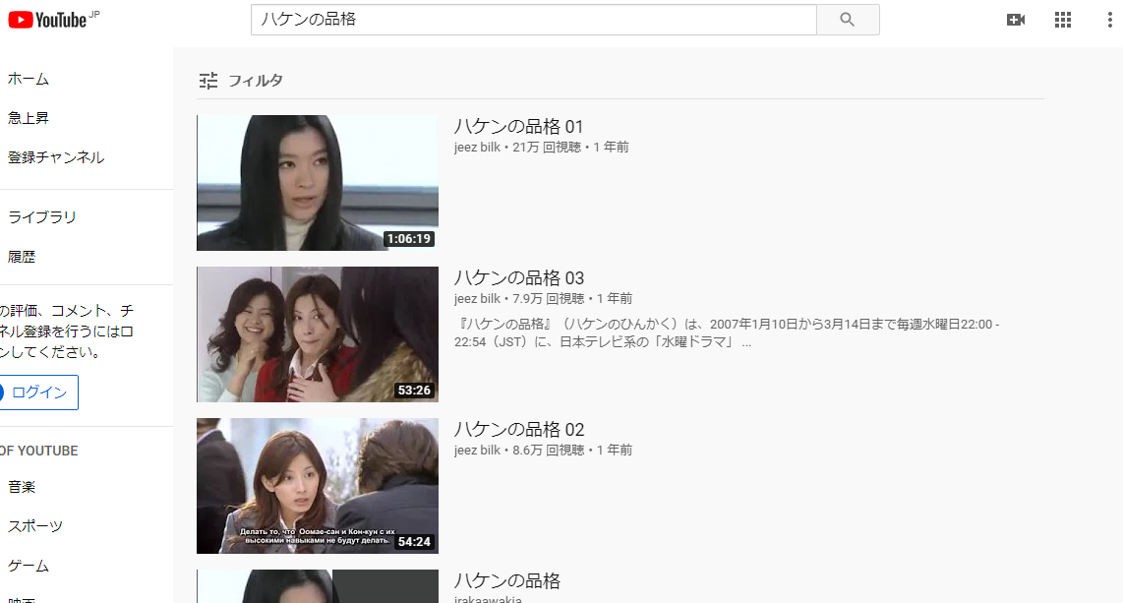The image size is (1123, 603).
Task: Open the 音楽 music category
Action: tap(22, 487)
